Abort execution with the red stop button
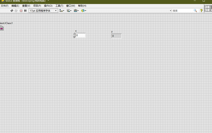 [x=21, y=11]
